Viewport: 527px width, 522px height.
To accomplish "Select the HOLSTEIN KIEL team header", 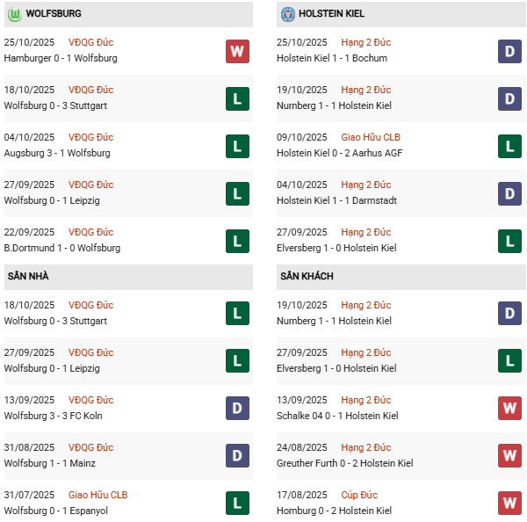I will 332,14.
